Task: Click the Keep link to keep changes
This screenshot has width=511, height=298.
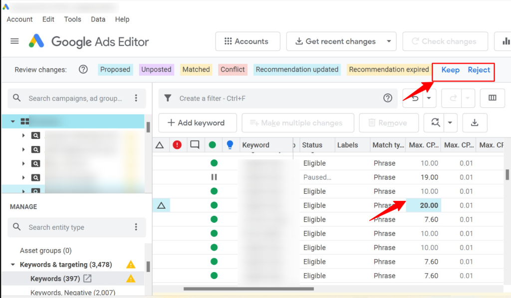Action: pyautogui.click(x=450, y=70)
